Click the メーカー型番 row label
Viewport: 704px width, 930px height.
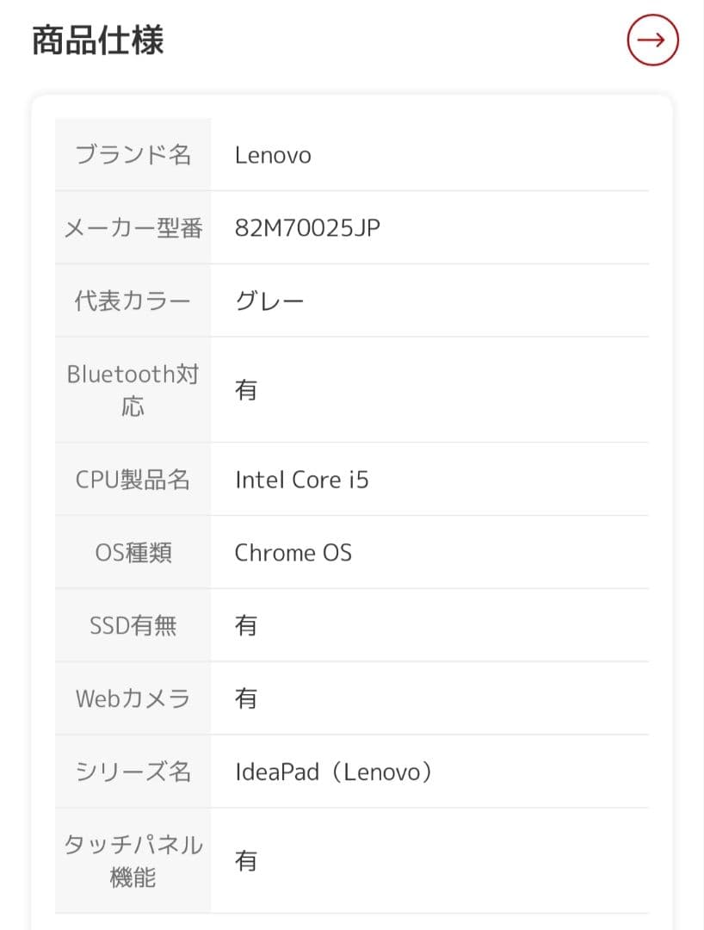tap(133, 227)
